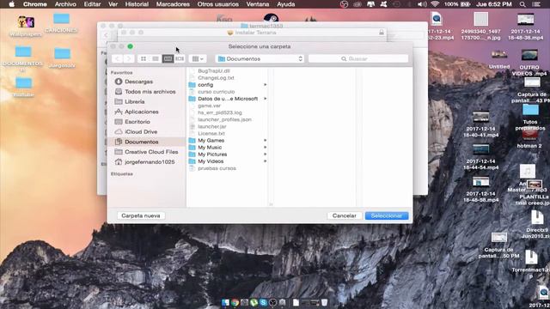Screen dimensions: 550x309
Task: Click the Cancelar button
Action: click(345, 215)
